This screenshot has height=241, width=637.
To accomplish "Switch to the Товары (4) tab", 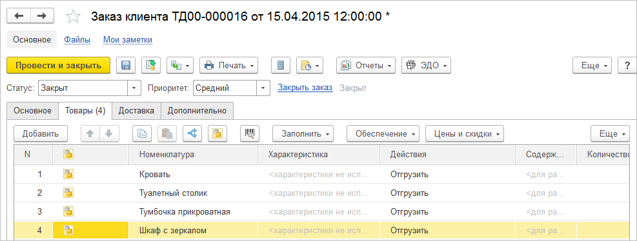I will click(x=85, y=111).
